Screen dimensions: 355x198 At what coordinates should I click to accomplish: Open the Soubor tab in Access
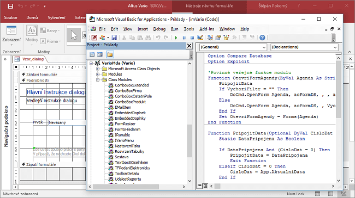click(x=10, y=17)
